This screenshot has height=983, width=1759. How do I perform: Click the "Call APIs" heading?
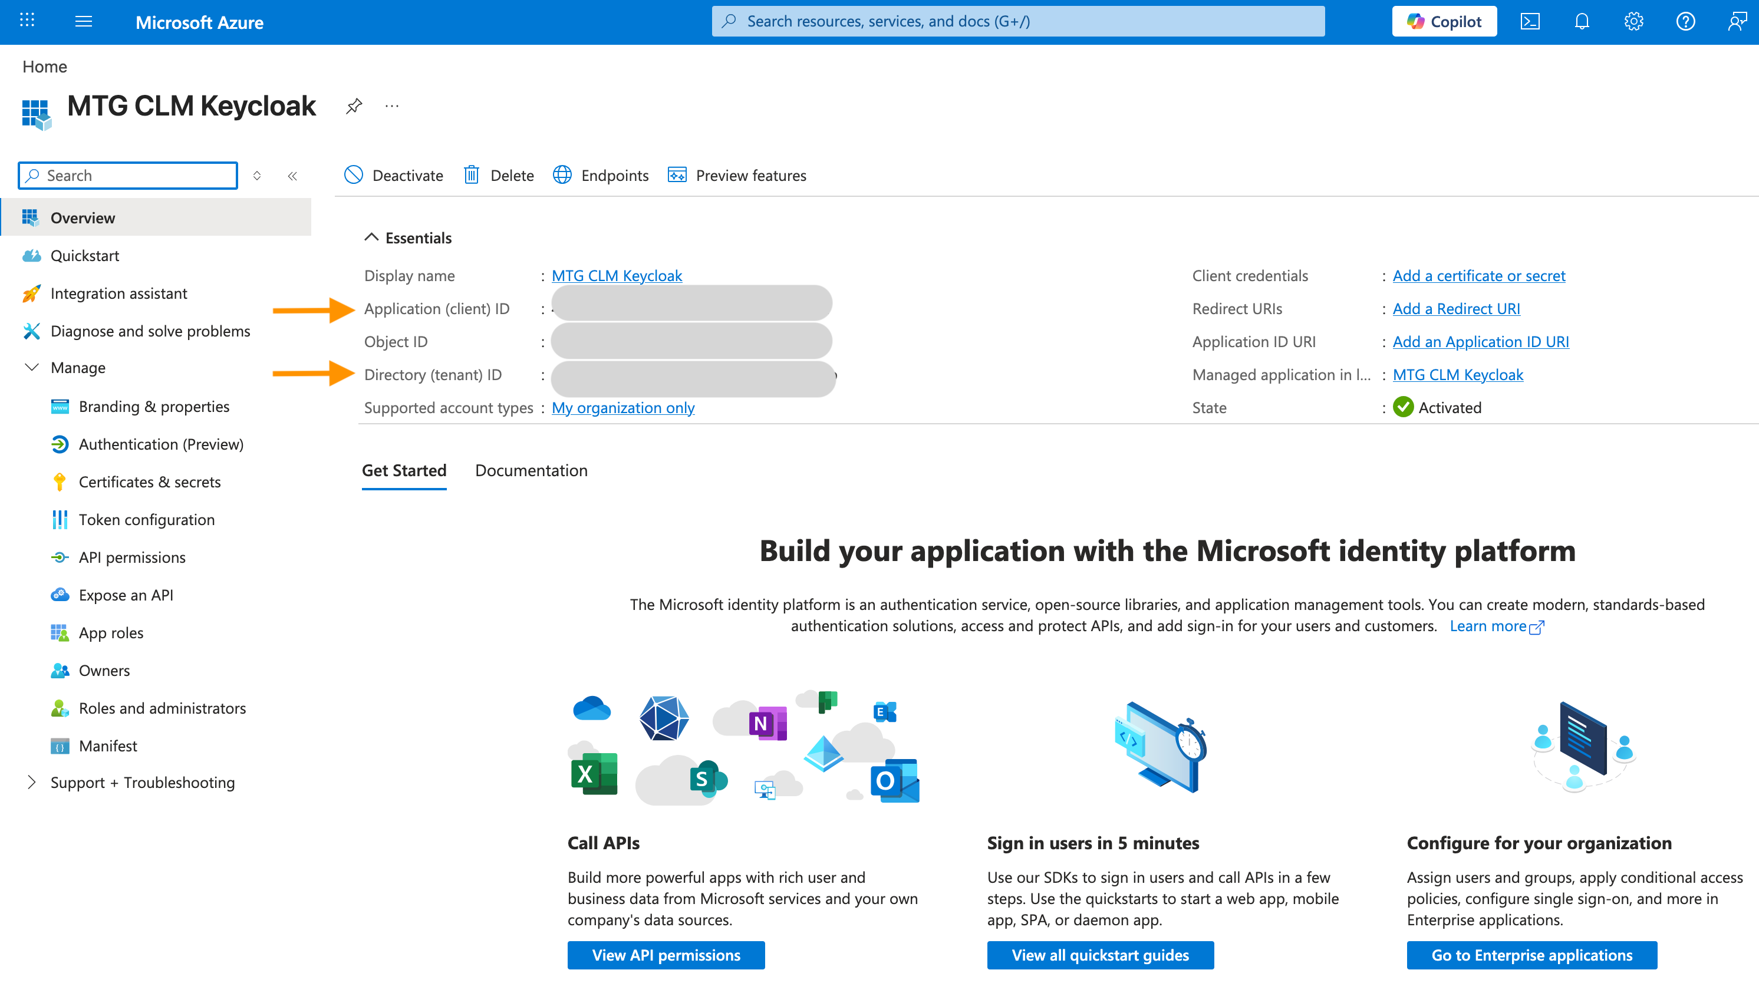(603, 843)
